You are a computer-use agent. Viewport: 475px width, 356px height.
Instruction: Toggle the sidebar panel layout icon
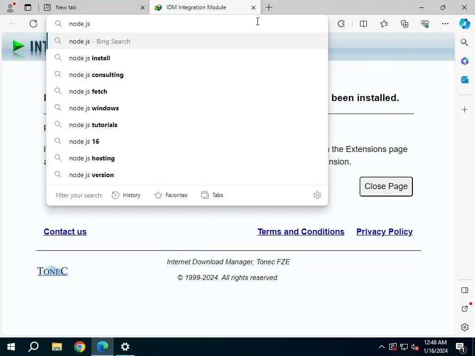[465, 290]
